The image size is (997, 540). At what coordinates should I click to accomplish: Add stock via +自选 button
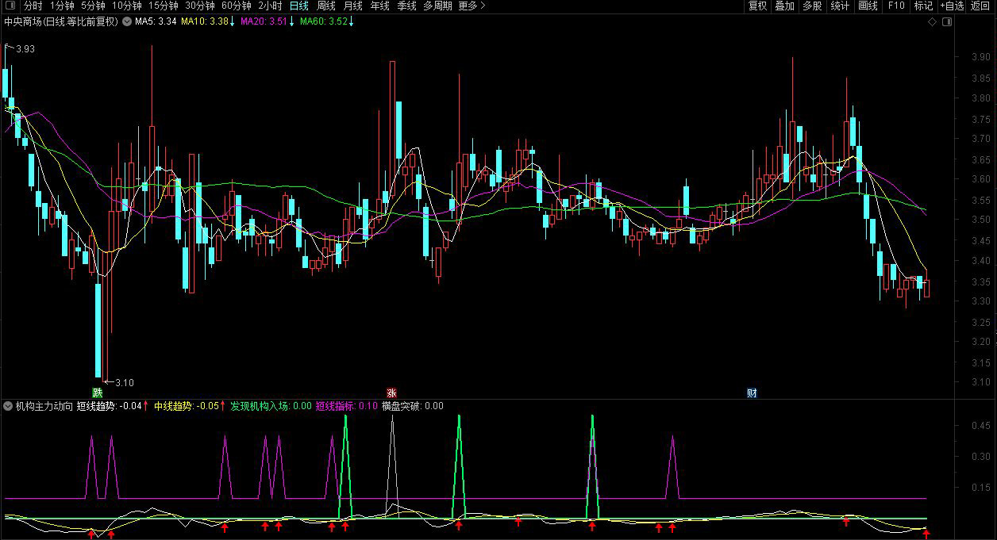952,6
